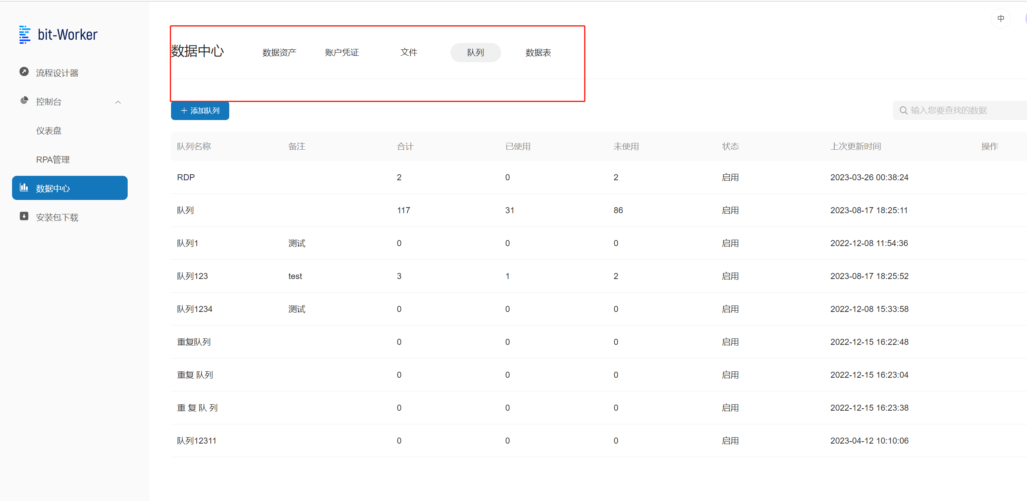1027x501 pixels.
Task: Click the 队列123 queue name
Action: tap(192, 276)
